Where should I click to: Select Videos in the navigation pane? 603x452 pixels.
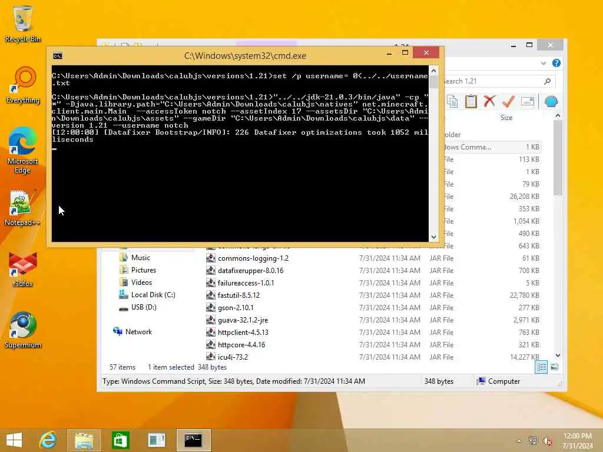click(x=141, y=282)
